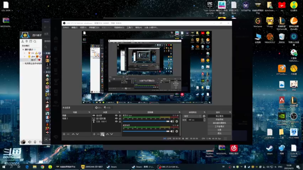The image size is (303, 170).
Task: Lock the 文本 (GDI+) source
Action: pos(120,121)
